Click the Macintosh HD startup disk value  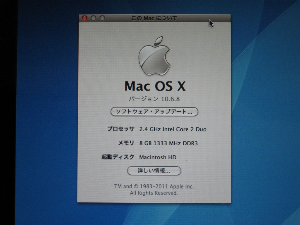[158, 157]
